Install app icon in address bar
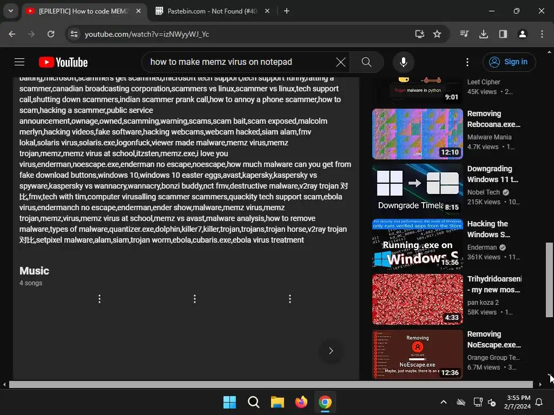554x415 pixels. pyautogui.click(x=419, y=34)
